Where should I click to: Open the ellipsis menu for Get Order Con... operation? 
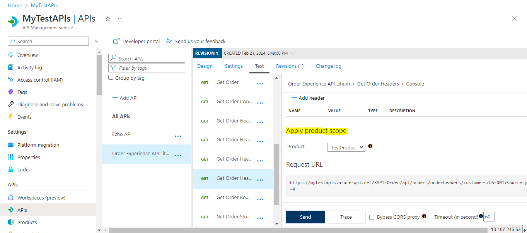pyautogui.click(x=260, y=103)
